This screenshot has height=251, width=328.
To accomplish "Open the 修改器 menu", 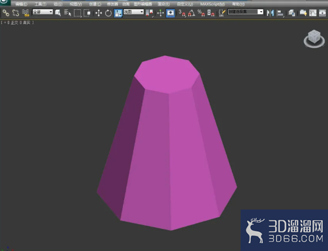I will (112, 4).
